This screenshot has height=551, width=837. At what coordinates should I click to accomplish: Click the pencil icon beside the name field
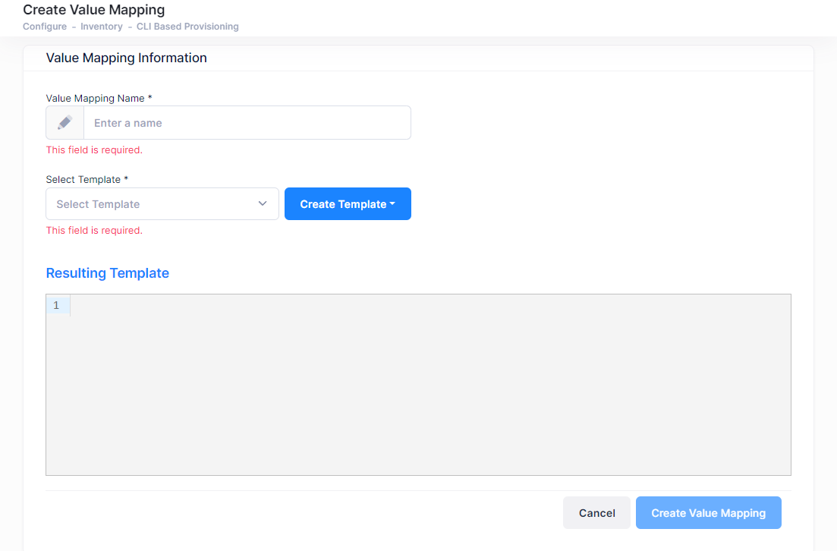[x=65, y=123]
